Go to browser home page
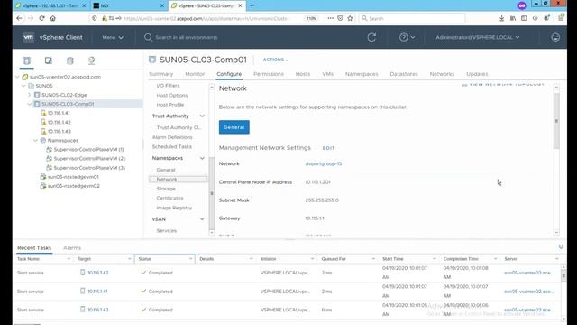 pos(53,18)
